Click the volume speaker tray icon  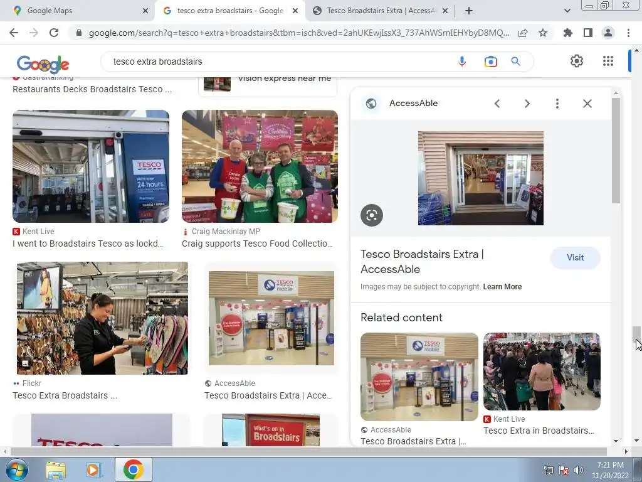pos(578,470)
